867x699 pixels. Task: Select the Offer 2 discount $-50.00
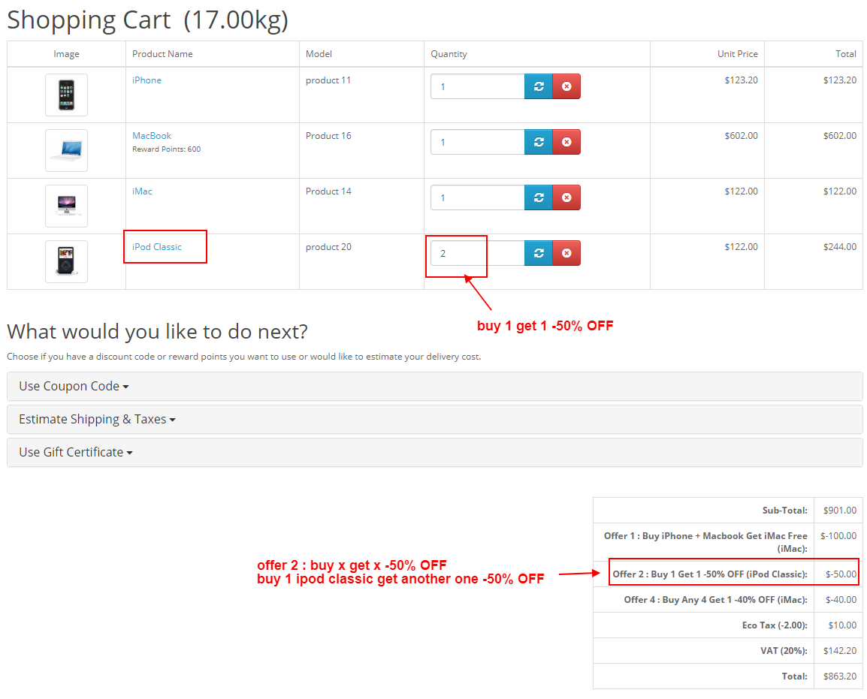841,574
